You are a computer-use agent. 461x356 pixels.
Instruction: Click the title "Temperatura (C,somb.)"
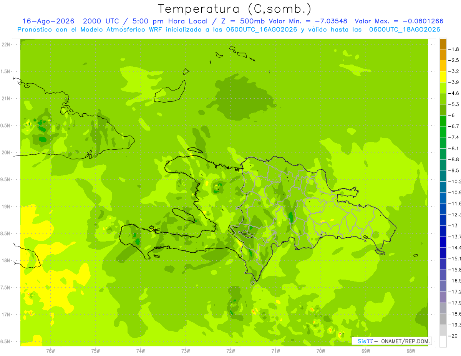pos(234,9)
